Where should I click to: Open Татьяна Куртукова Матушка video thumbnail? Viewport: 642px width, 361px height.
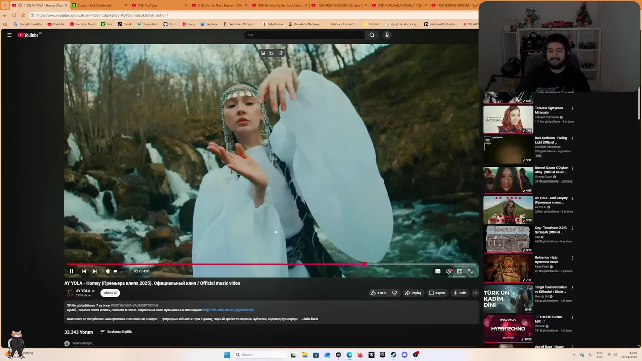pyautogui.click(x=508, y=119)
